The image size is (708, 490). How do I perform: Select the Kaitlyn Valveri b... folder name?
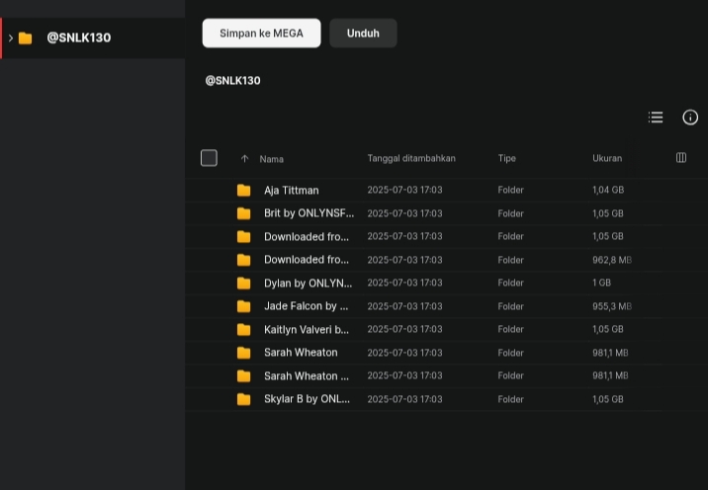(x=307, y=329)
